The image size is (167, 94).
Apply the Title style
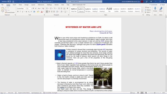point(109,10)
